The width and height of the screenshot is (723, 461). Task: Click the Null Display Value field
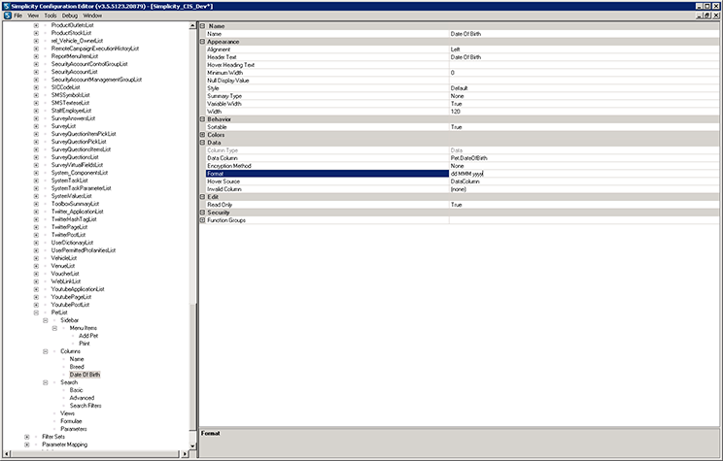coord(584,81)
